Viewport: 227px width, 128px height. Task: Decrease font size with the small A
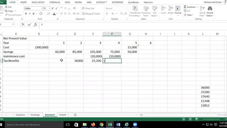coord(56,9)
